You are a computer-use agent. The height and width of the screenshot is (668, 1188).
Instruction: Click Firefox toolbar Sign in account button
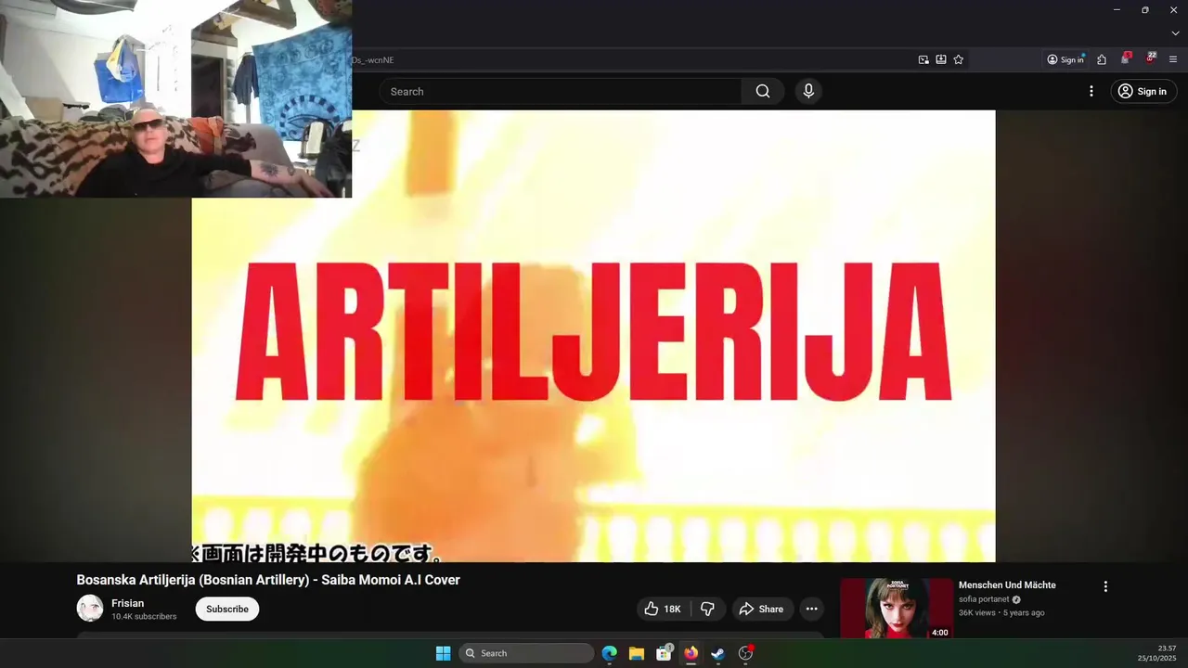click(1065, 59)
